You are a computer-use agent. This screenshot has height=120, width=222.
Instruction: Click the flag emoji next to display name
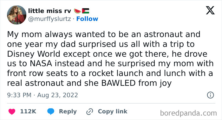point(86,11)
